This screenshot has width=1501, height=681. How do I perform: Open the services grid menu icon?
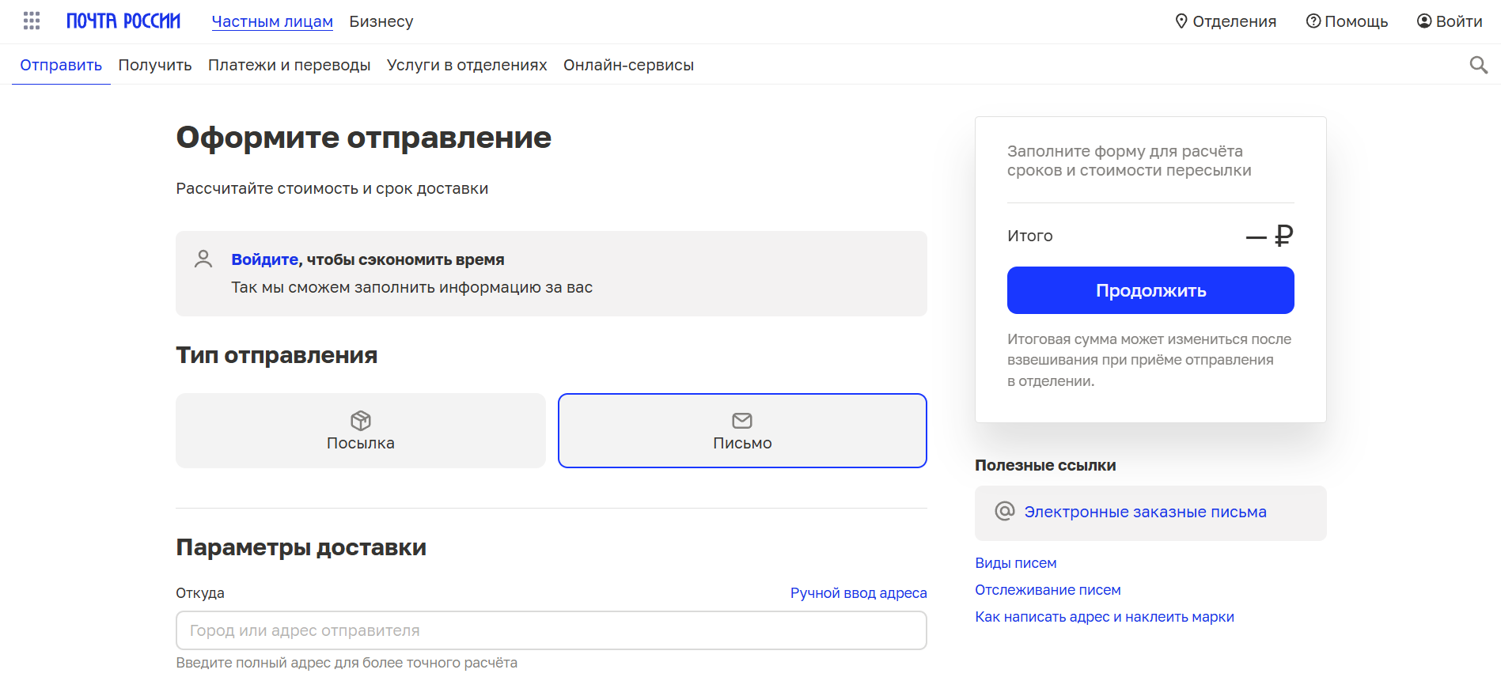coord(32,21)
